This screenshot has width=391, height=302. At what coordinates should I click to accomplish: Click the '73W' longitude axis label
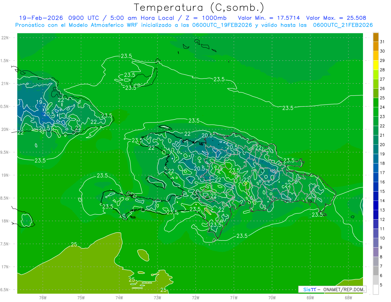pos(157,298)
